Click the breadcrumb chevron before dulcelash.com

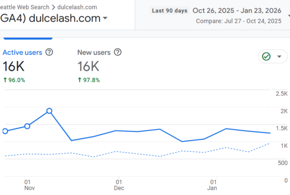pyautogui.click(x=52, y=7)
